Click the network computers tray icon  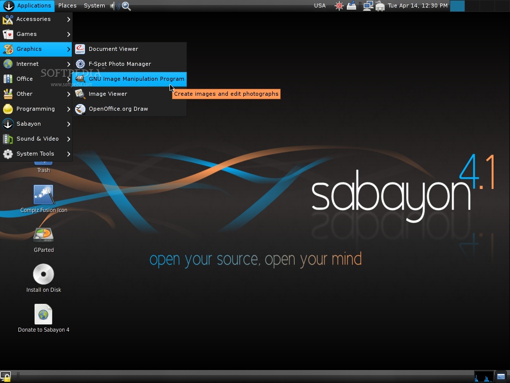point(368,6)
